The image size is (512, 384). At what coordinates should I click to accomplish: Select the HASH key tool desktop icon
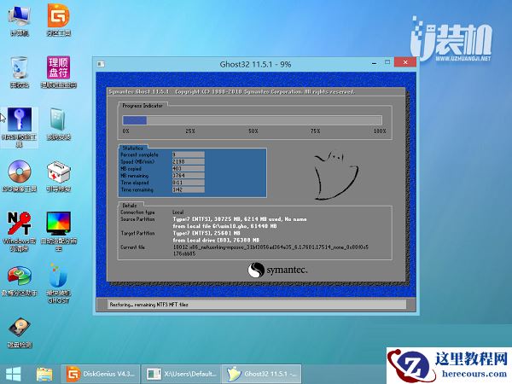tap(20, 127)
